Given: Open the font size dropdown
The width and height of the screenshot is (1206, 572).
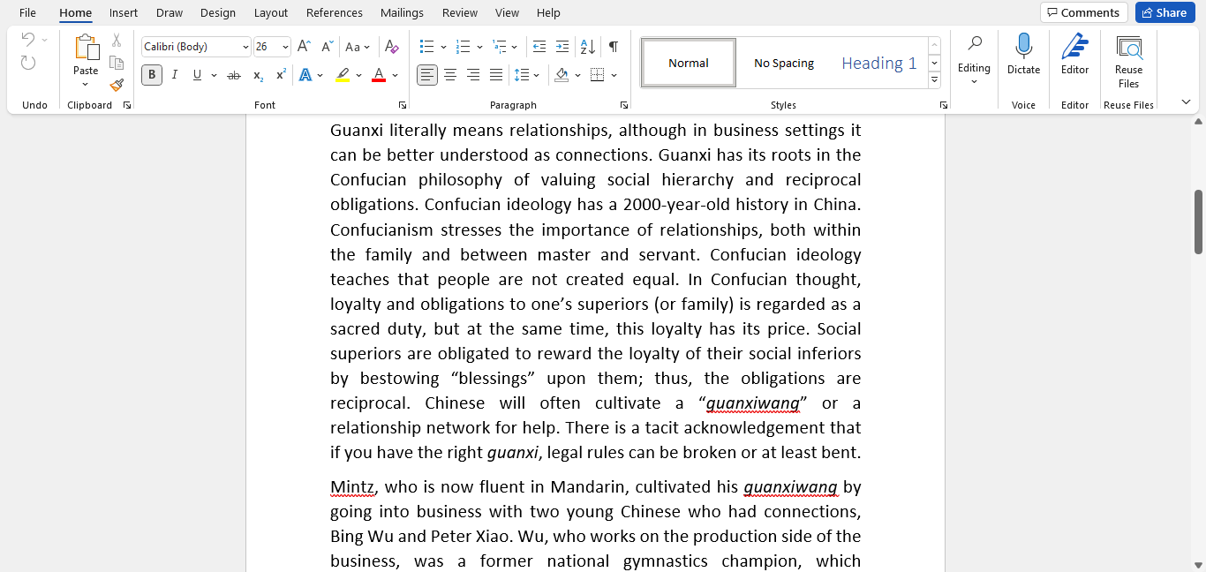Looking at the screenshot, I should [x=283, y=46].
